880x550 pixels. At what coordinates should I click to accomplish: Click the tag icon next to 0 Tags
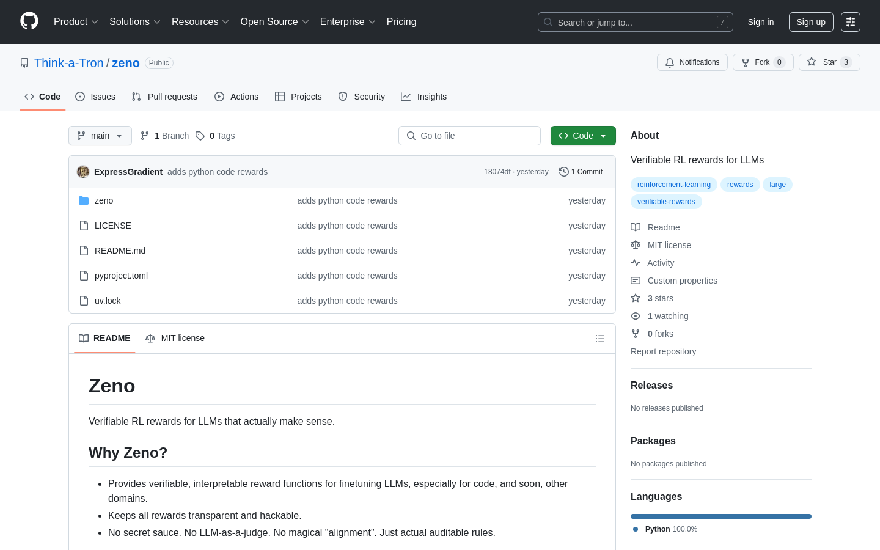coord(200,136)
